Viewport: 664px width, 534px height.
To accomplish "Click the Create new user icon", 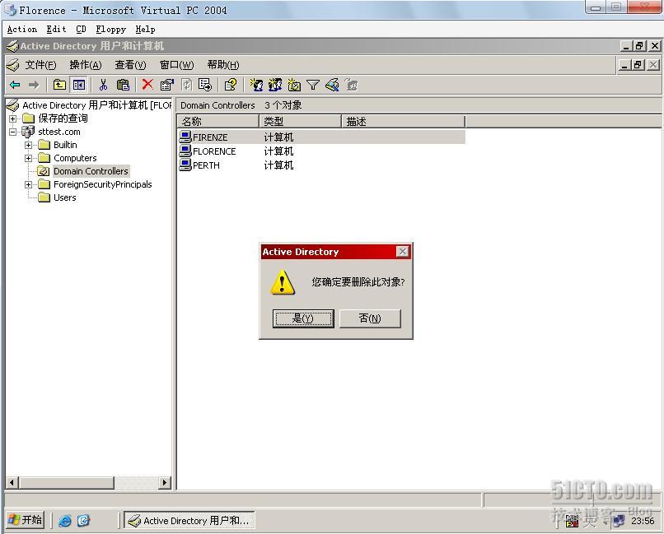I will [x=256, y=85].
